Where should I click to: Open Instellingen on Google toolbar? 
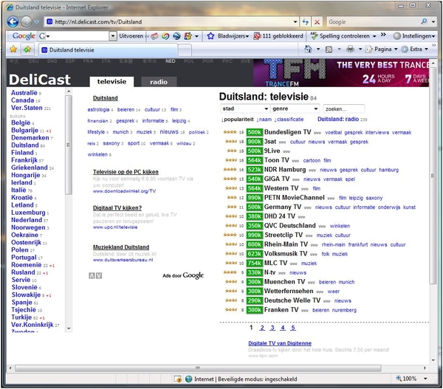point(414,36)
